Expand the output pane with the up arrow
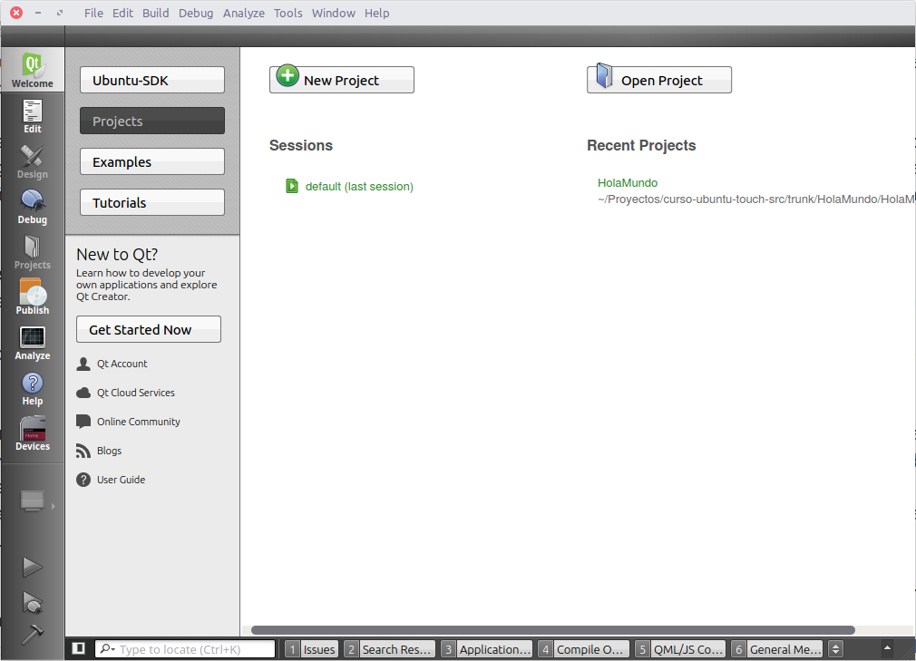 coord(887,647)
